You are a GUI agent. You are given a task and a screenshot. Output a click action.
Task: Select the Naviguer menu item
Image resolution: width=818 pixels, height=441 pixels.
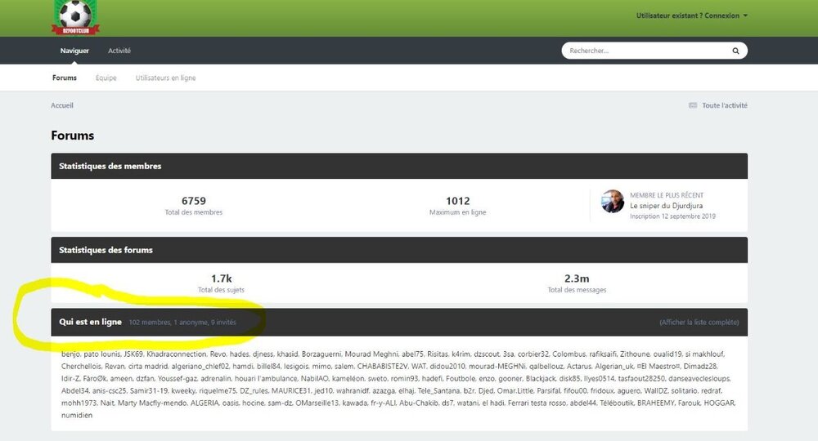pyautogui.click(x=74, y=51)
